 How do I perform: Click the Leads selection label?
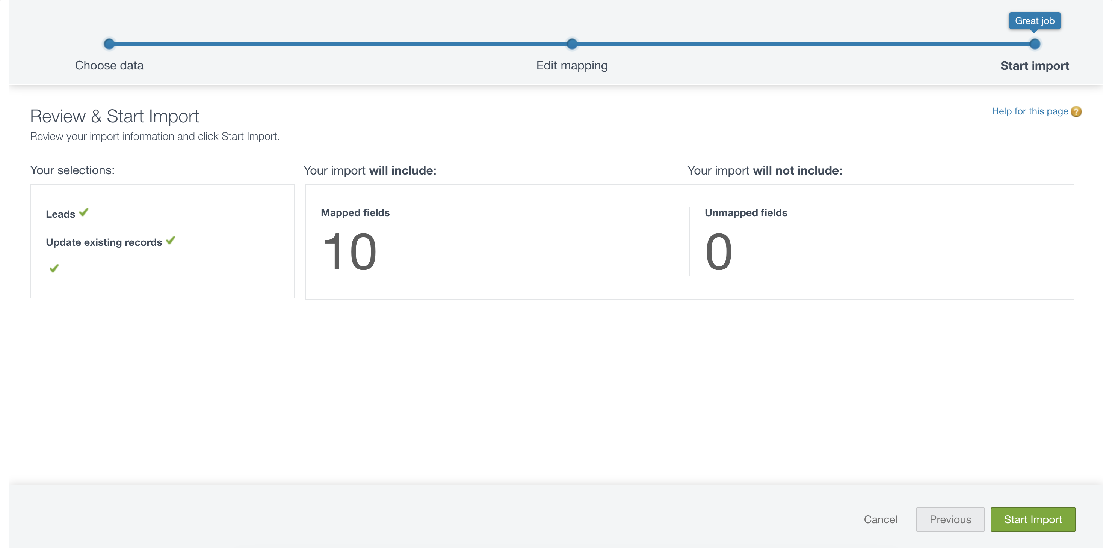click(60, 214)
